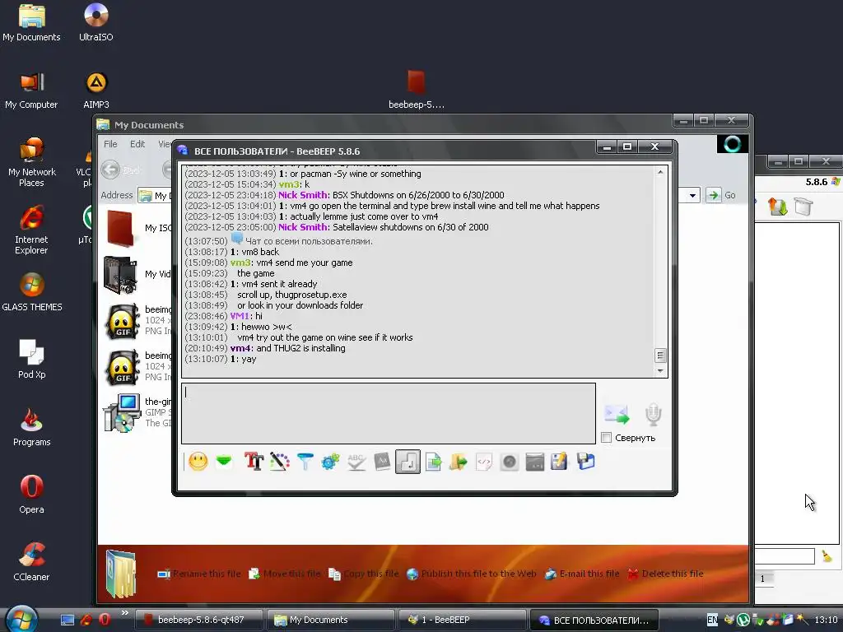Open Opera desktop icon
843x632 pixels.
pyautogui.click(x=31, y=495)
